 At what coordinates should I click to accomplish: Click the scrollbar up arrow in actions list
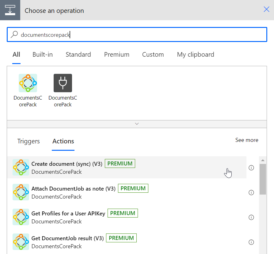(x=263, y=160)
